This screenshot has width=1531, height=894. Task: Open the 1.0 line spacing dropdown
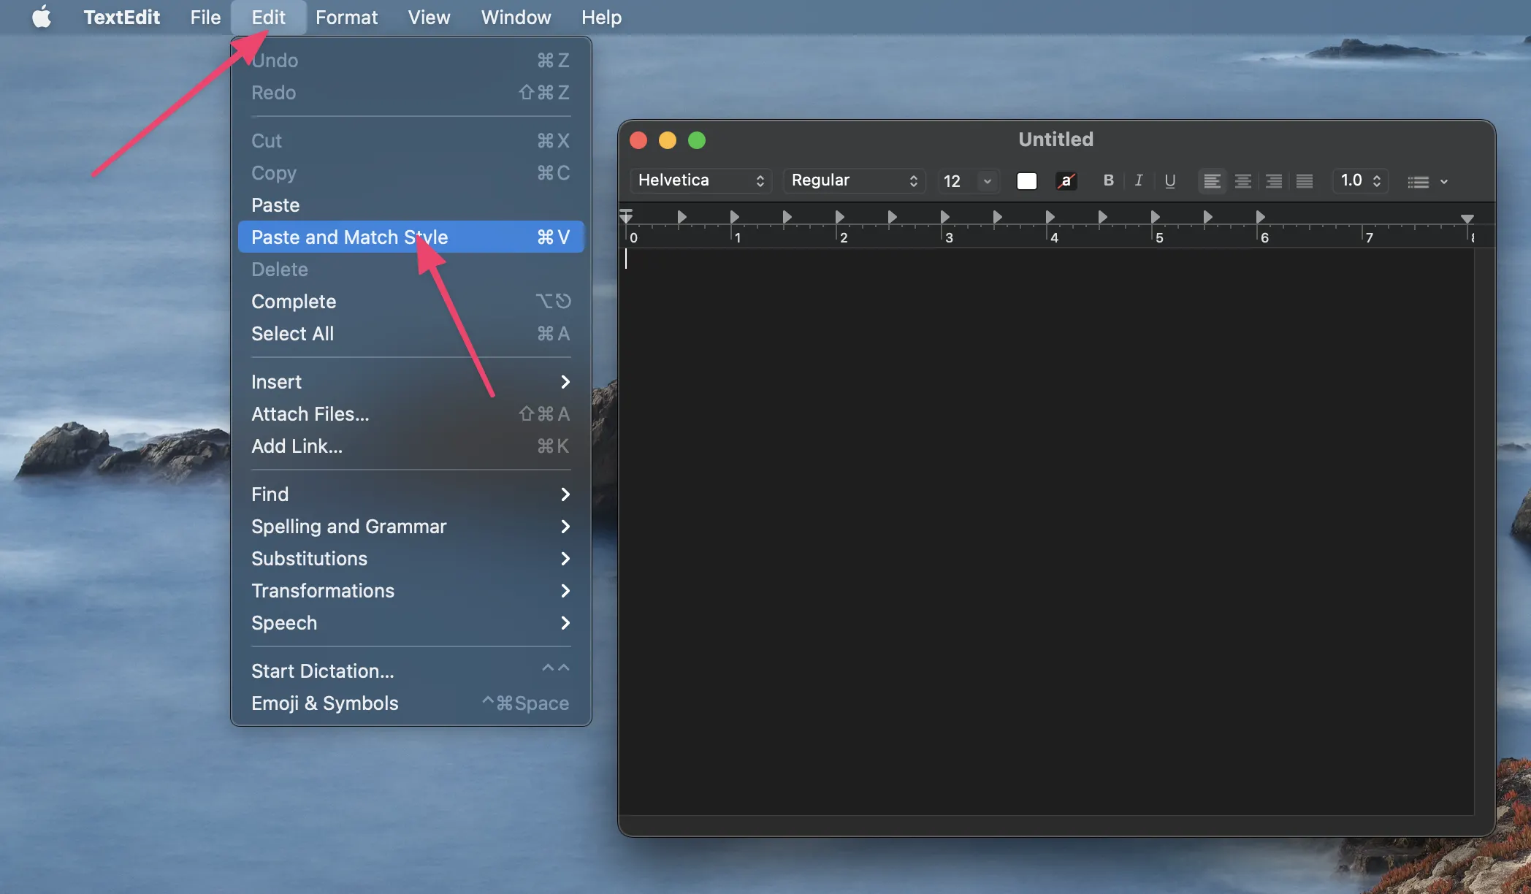point(1360,180)
